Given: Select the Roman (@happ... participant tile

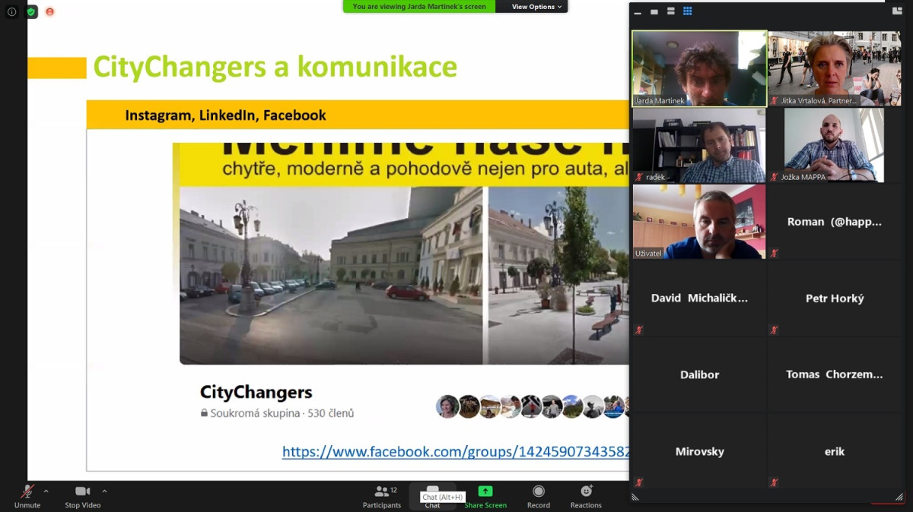Looking at the screenshot, I should coord(835,222).
